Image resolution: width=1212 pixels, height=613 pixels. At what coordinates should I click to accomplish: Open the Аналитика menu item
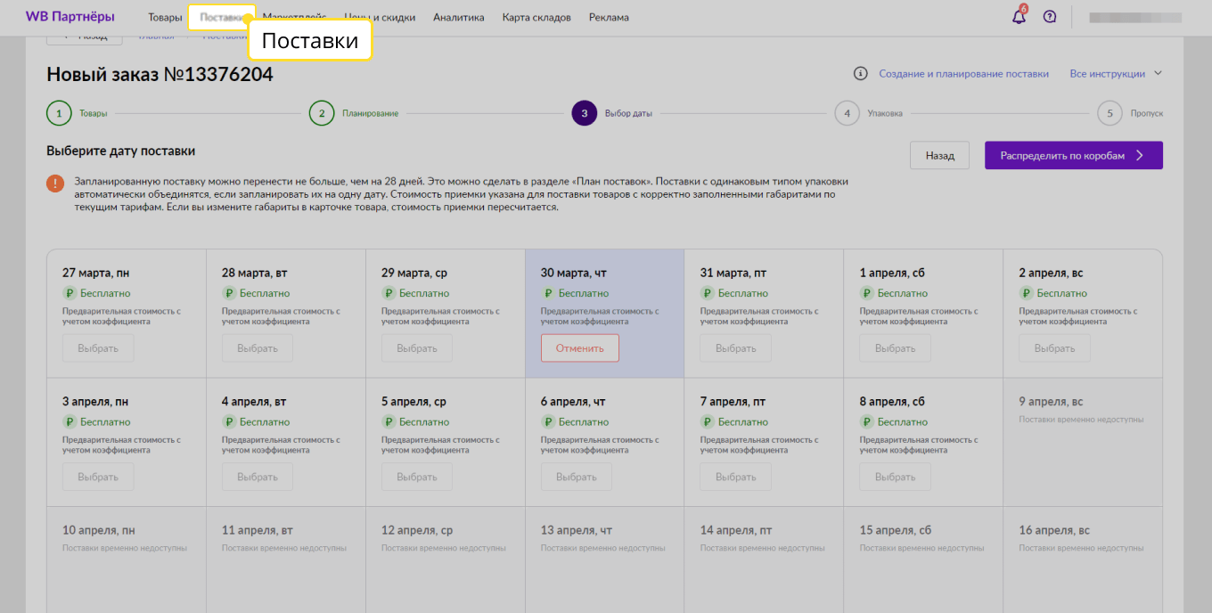(458, 17)
